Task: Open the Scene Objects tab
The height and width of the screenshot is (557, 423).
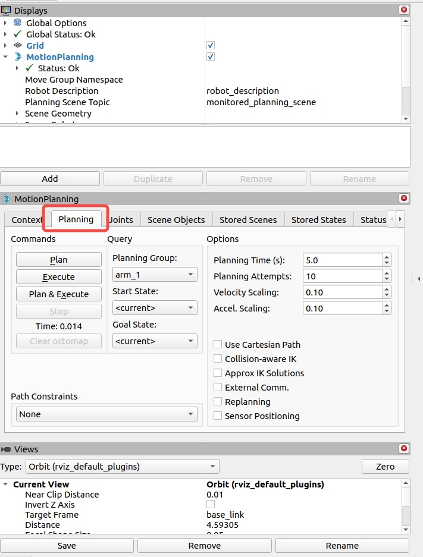Action: [176, 220]
